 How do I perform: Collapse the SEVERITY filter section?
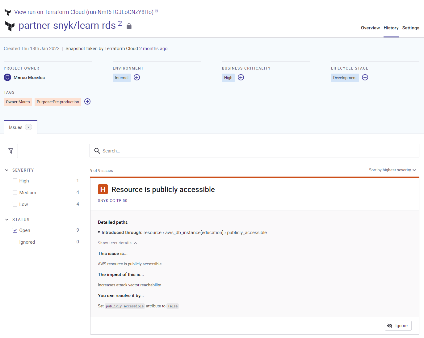click(x=6, y=170)
